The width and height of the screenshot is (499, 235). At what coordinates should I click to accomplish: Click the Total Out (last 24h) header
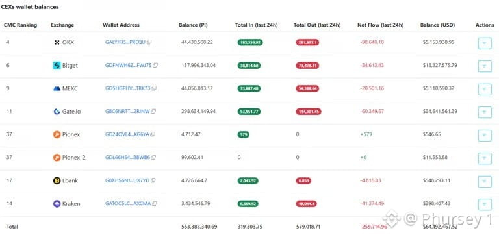click(x=317, y=25)
